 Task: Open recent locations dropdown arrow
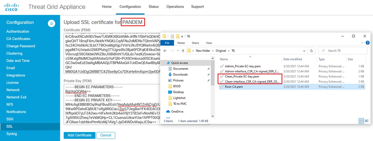click(x=178, y=51)
